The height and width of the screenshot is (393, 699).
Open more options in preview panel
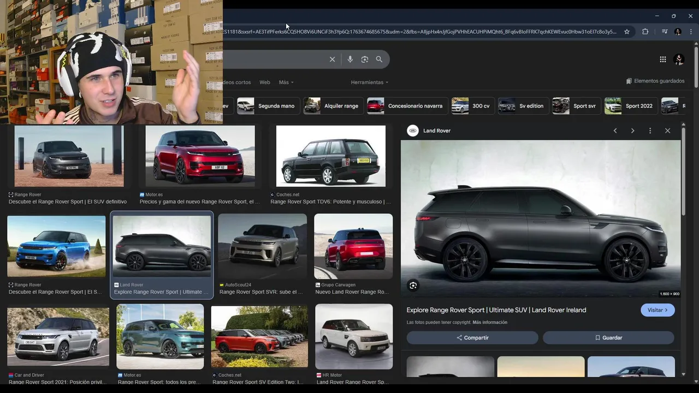pos(650,131)
